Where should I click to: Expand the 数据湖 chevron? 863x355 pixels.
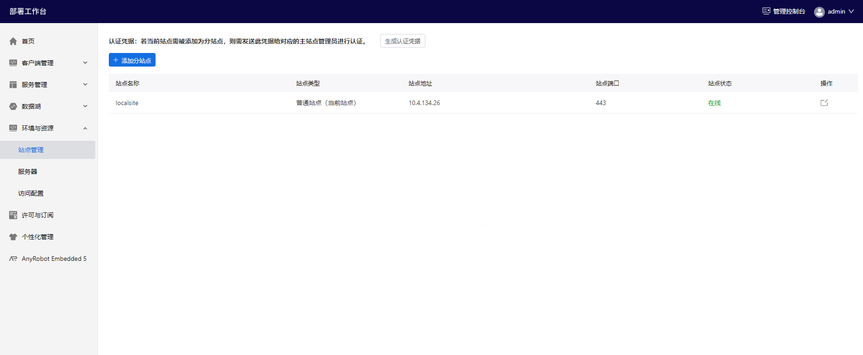click(85, 106)
